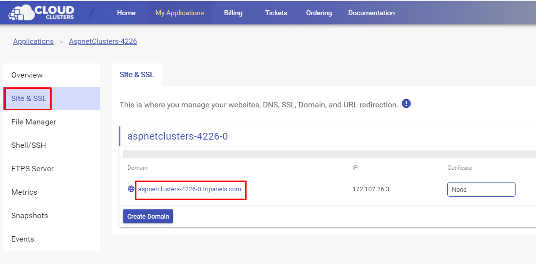Open Shell/SSH from the sidebar
The height and width of the screenshot is (264, 536).
29,145
